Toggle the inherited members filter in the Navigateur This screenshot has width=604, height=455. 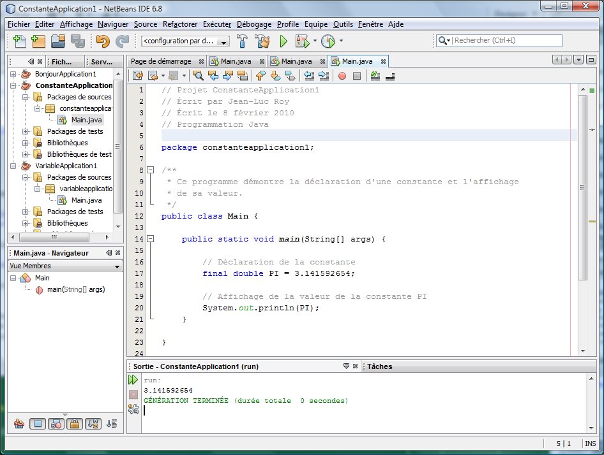click(x=19, y=424)
